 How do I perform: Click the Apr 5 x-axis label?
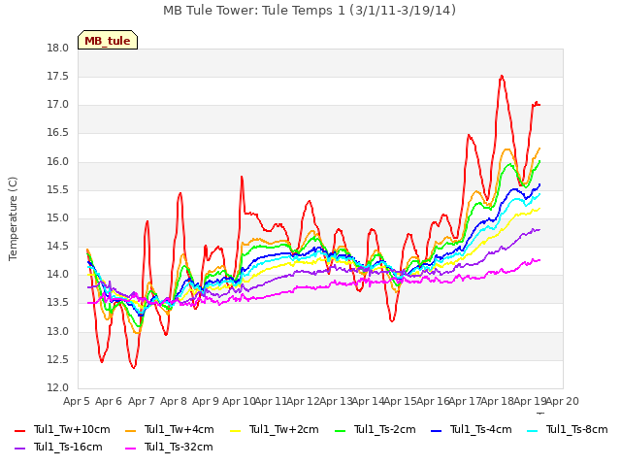point(77,402)
